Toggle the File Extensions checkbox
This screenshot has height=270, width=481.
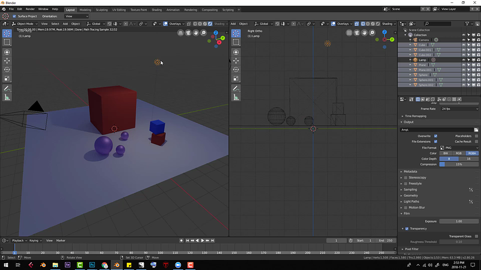pyautogui.click(x=435, y=142)
